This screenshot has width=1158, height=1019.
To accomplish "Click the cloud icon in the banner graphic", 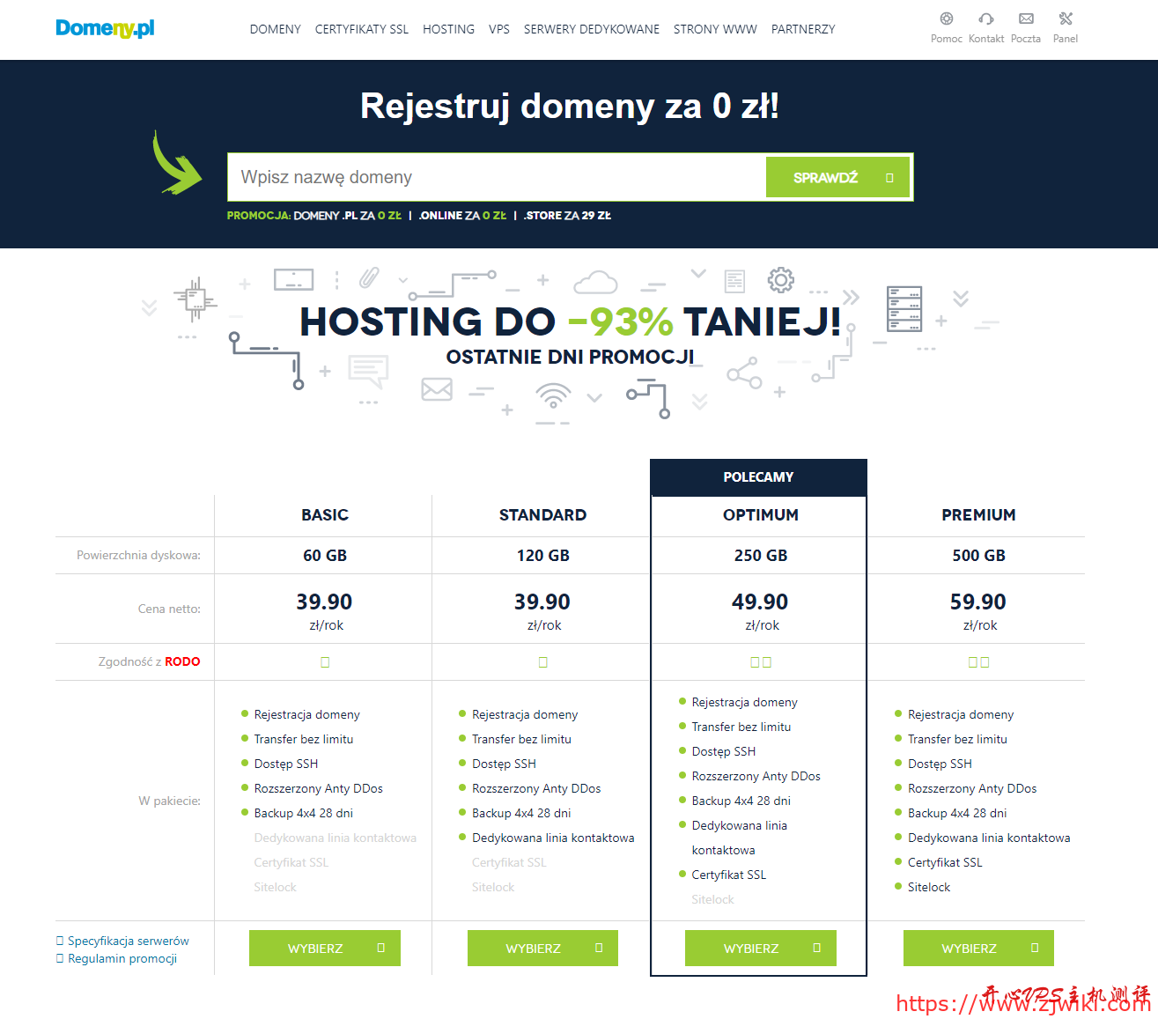I will tap(595, 282).
